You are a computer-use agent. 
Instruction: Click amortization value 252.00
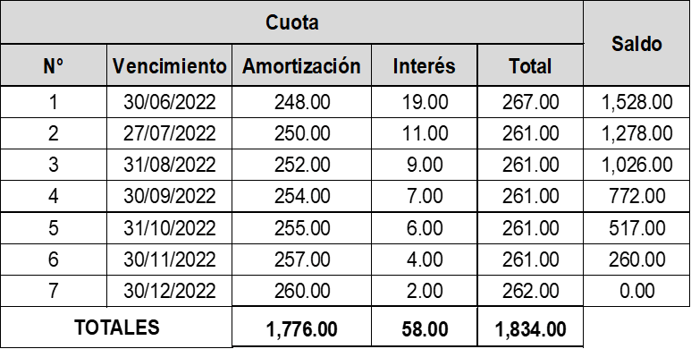(301, 165)
